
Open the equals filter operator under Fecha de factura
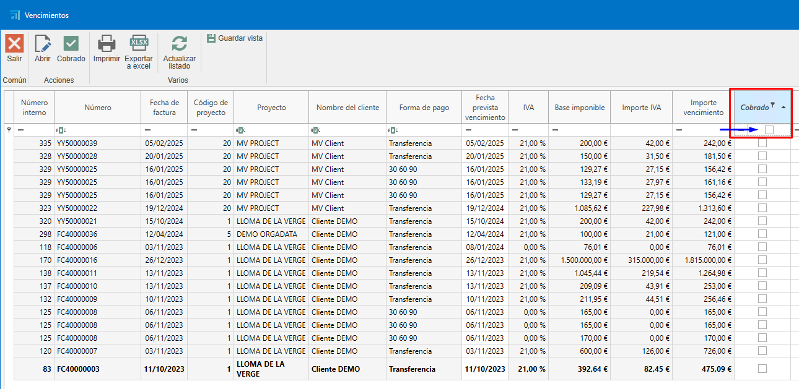(148, 130)
